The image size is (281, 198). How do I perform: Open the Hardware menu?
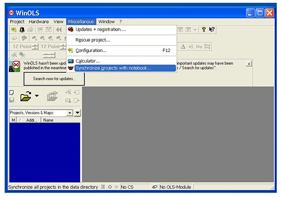39,22
